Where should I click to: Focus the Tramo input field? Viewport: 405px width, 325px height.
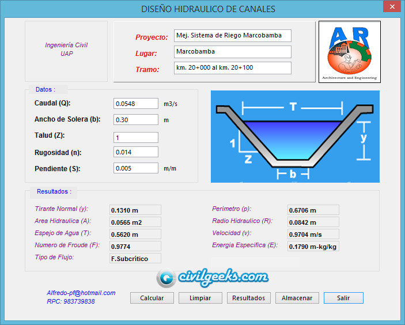[x=232, y=68]
